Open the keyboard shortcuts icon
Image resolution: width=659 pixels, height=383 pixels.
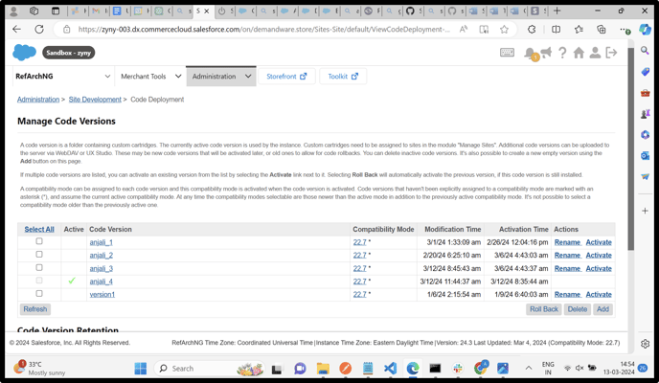point(507,53)
